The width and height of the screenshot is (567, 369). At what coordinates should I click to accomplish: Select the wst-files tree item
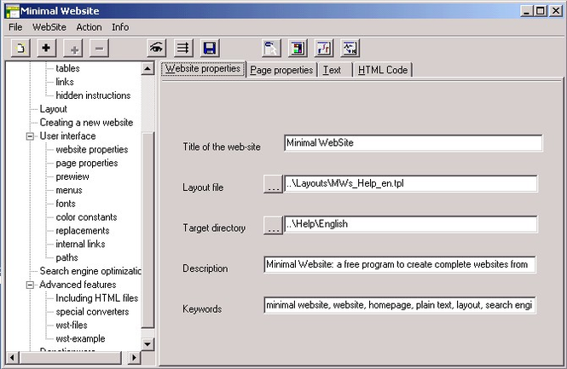[x=72, y=326]
